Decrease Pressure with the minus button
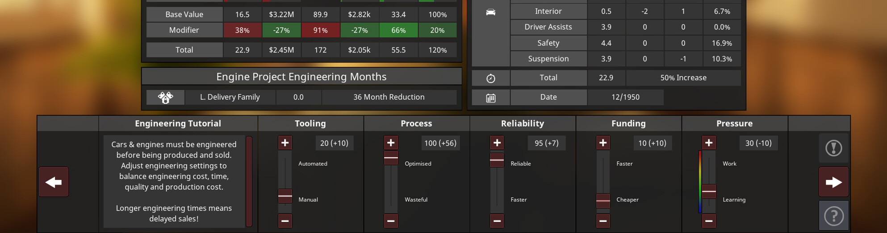Screen dimensions: 887x233 [709, 221]
